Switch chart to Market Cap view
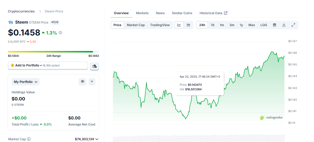This screenshot has width=314, height=142. tap(136, 25)
